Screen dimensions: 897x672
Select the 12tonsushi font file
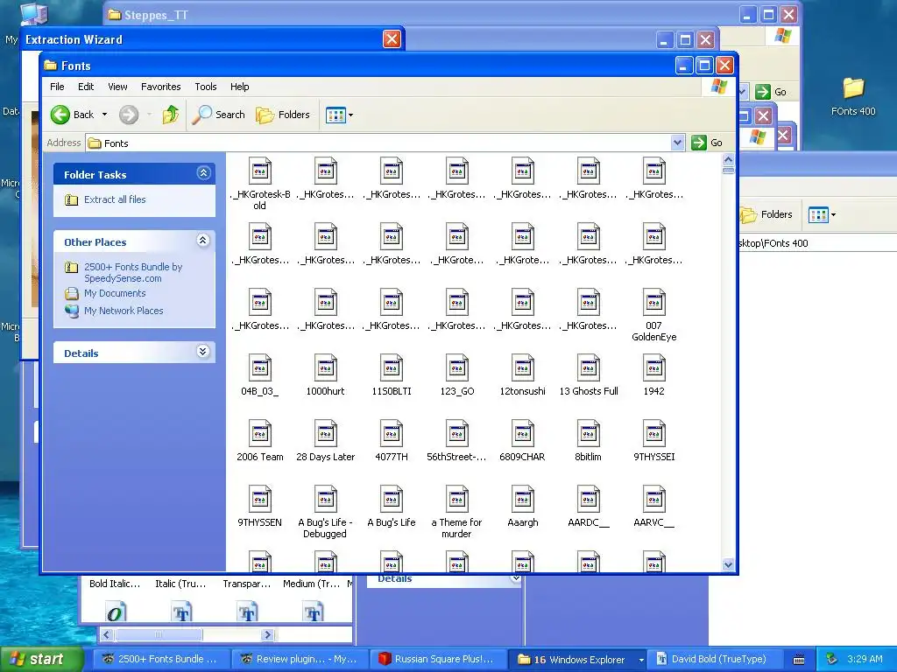click(522, 374)
